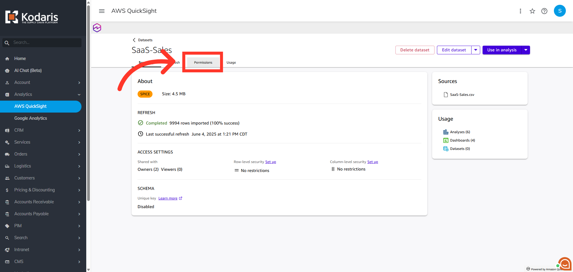Open the Edit dataset dropdown arrow
573x272 pixels.
click(x=476, y=50)
